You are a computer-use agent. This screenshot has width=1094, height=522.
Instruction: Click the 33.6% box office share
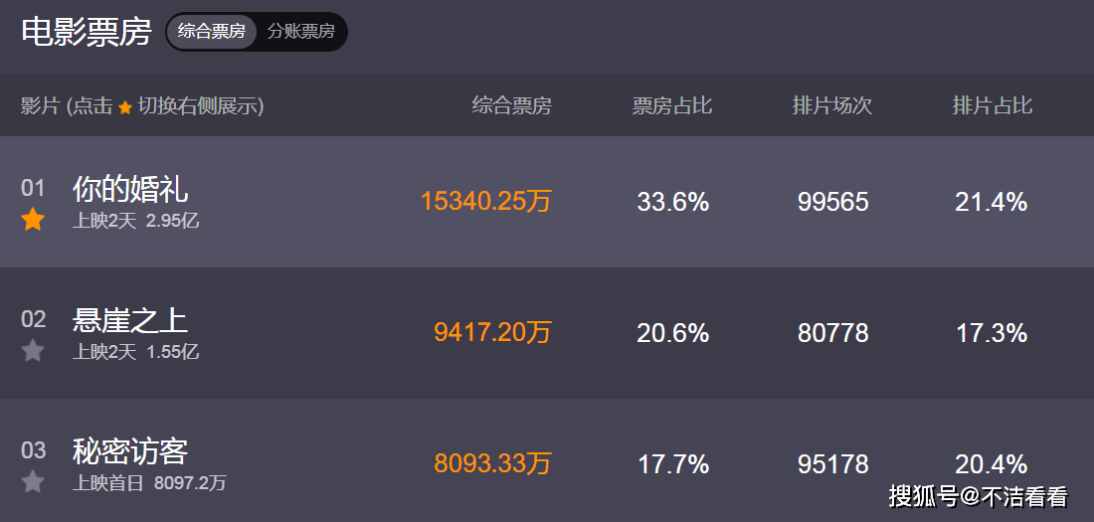click(x=673, y=203)
